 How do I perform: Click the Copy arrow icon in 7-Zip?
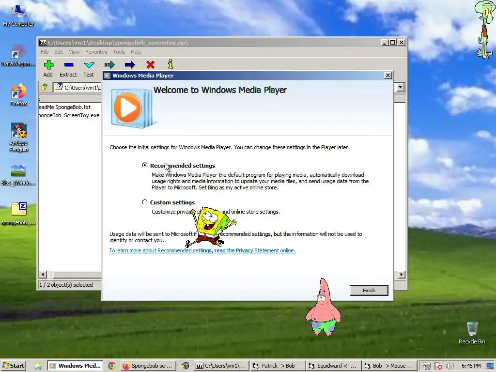click(109, 65)
